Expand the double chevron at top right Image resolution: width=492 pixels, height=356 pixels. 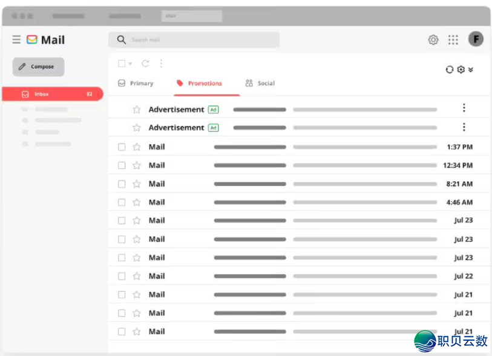tap(471, 70)
